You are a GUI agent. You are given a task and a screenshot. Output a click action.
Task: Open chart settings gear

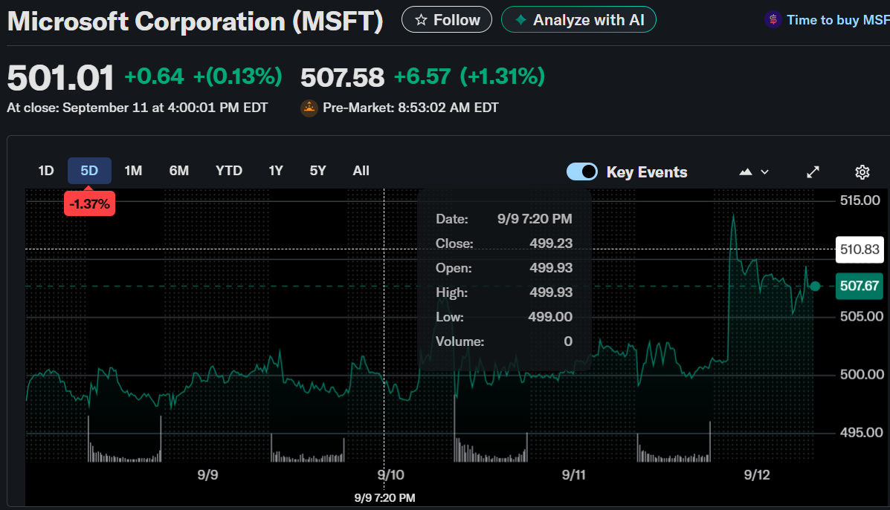[862, 171]
